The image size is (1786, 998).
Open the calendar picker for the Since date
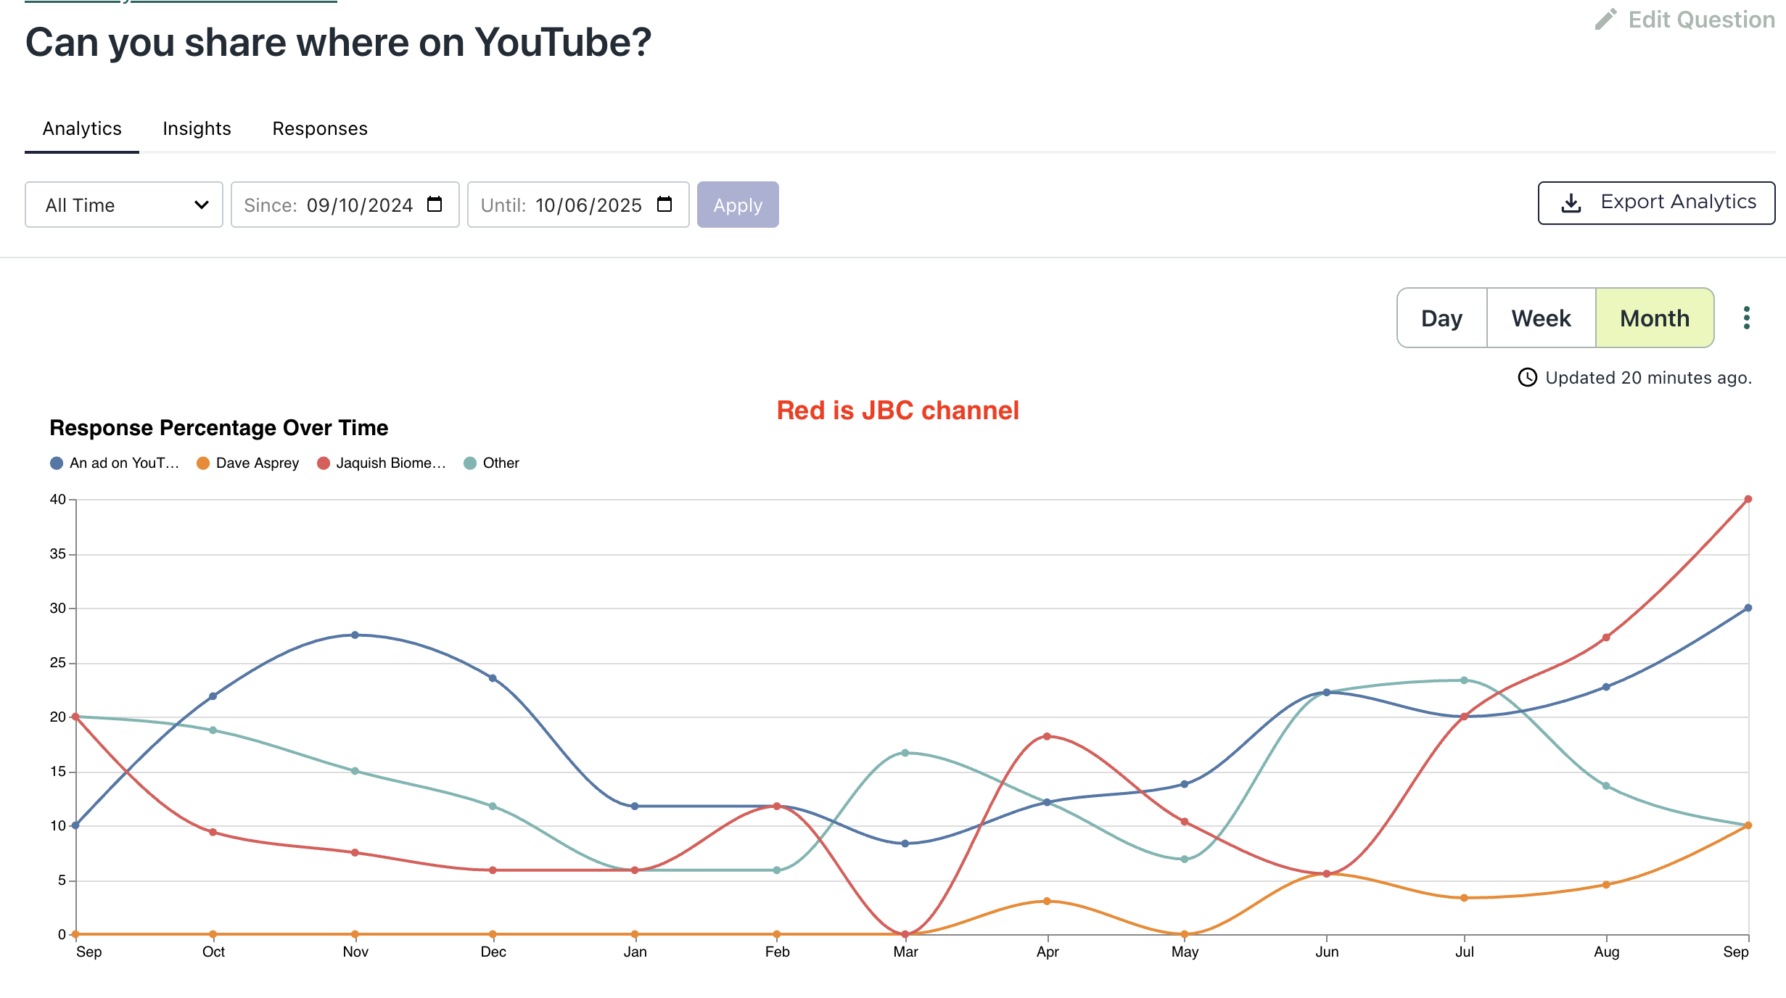[435, 205]
